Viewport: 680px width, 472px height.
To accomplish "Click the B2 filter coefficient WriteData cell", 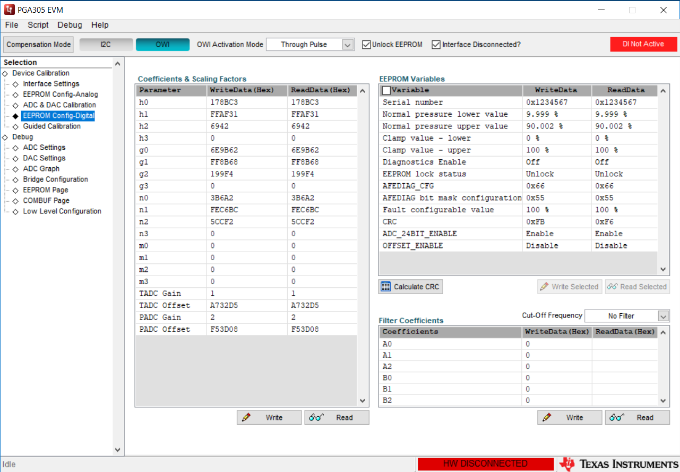I will tap(557, 400).
